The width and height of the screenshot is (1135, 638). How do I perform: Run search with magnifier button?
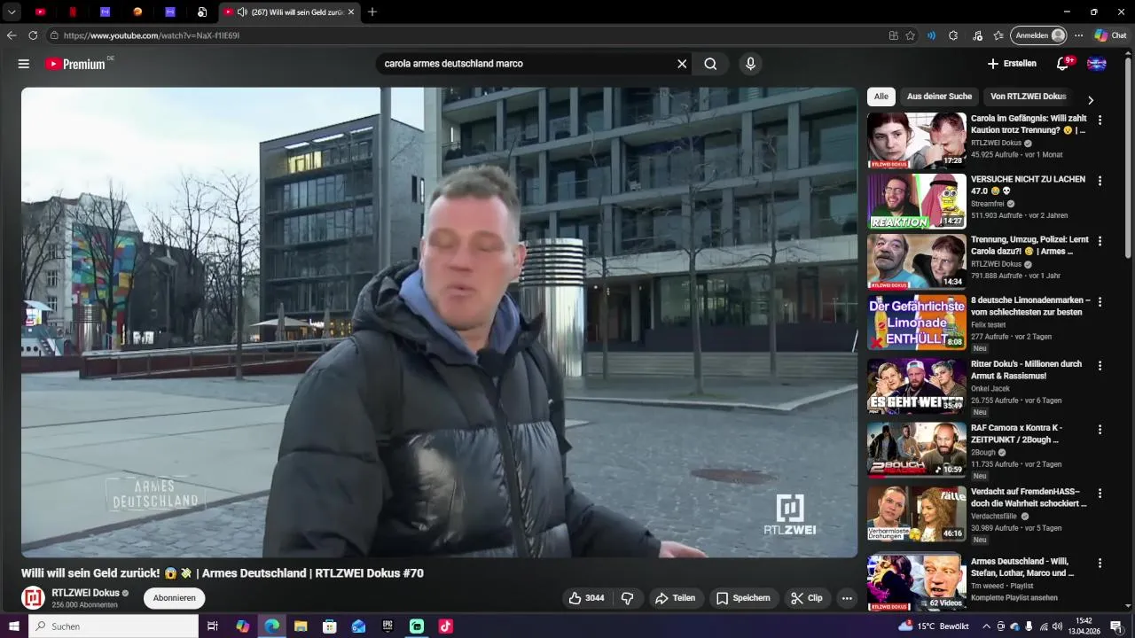tap(710, 64)
